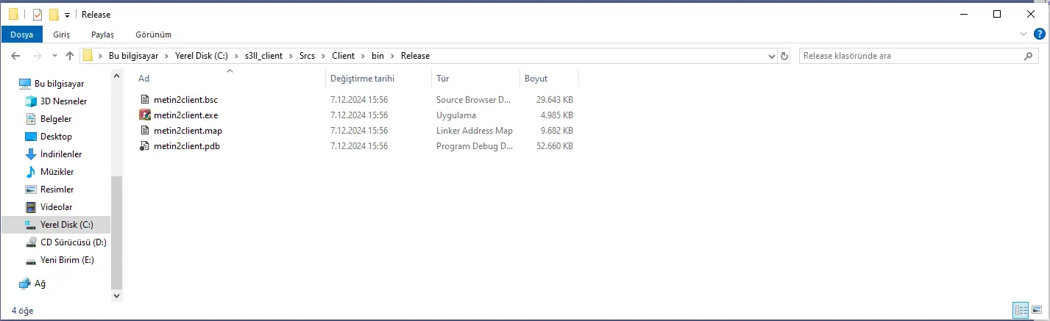Click 'bin' in the address path

(377, 56)
